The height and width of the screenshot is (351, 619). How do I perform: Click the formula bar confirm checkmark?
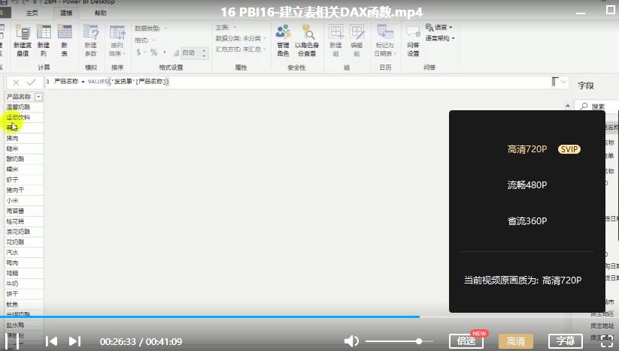[x=31, y=82]
